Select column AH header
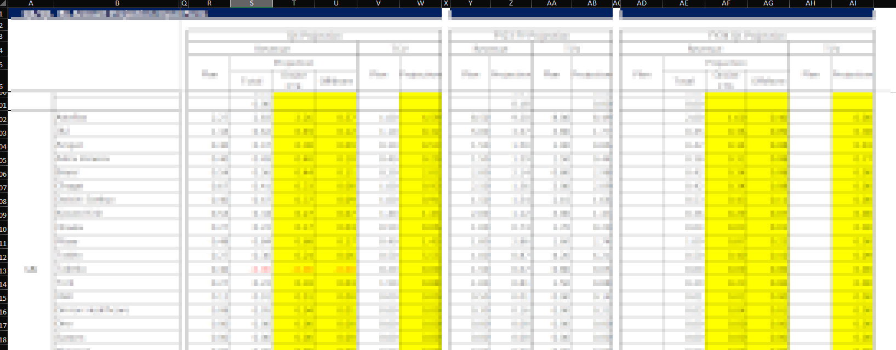896x350 pixels. coord(811,3)
